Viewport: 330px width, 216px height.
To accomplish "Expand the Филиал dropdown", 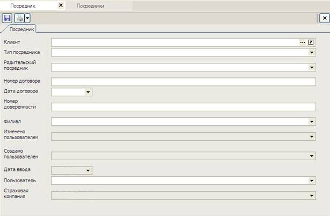I will (312, 122).
